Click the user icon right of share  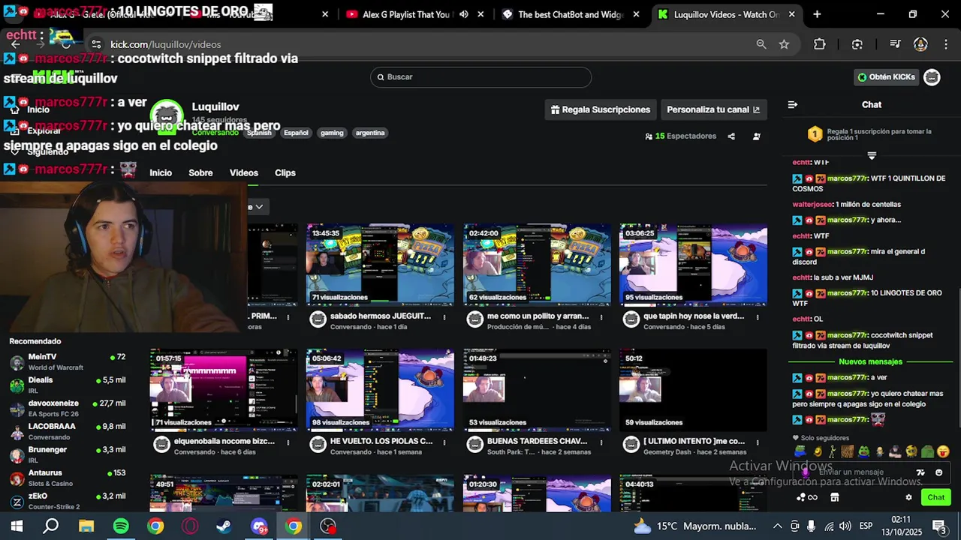pos(756,136)
